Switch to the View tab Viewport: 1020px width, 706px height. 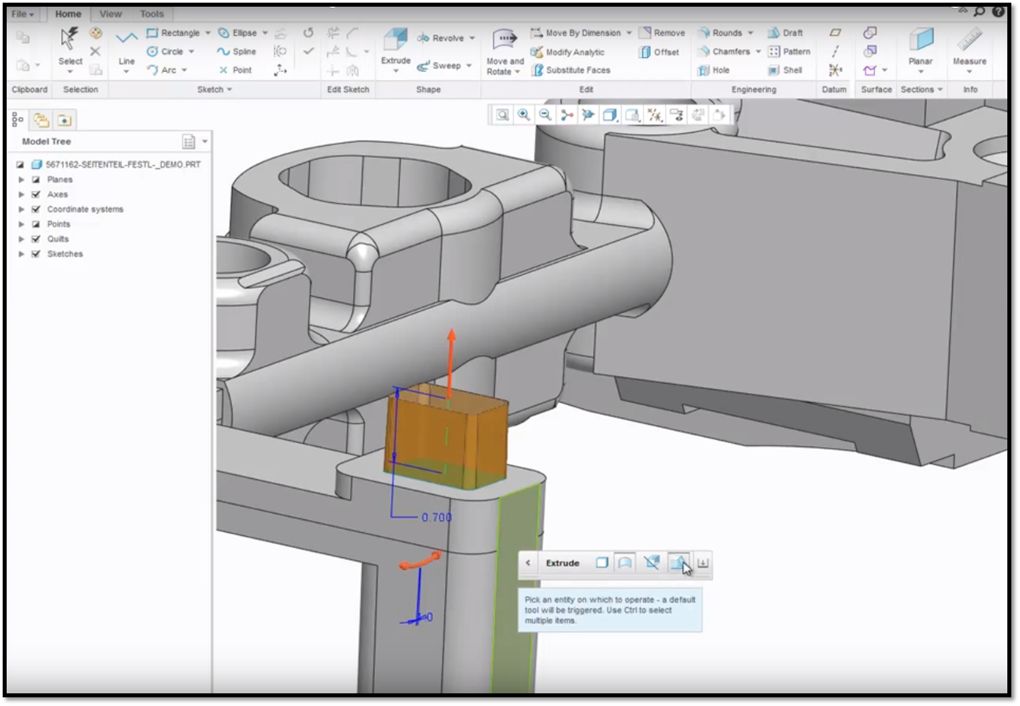click(111, 13)
